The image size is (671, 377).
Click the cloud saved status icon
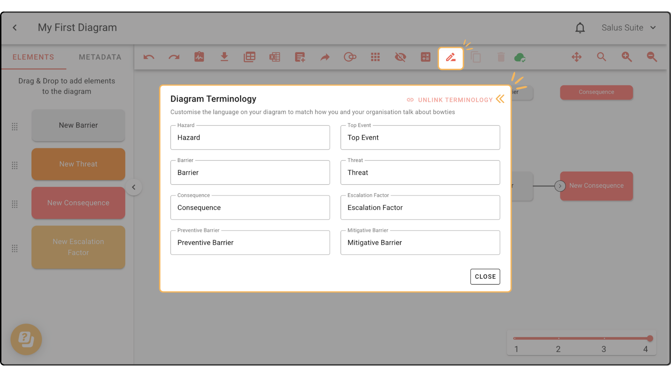click(520, 57)
